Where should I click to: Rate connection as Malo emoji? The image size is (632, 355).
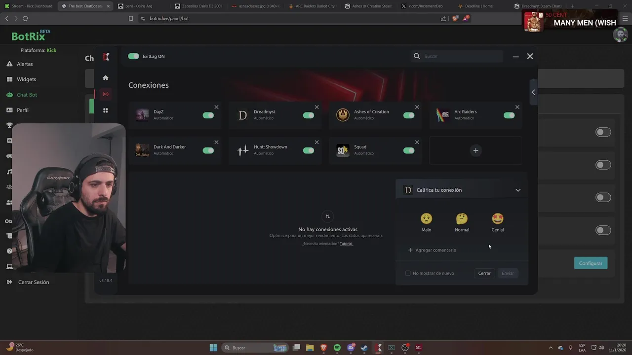(x=426, y=218)
